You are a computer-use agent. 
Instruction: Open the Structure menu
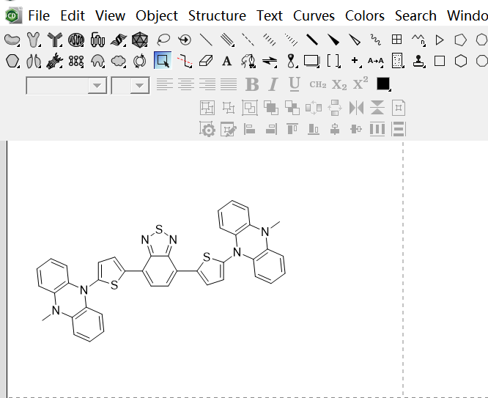tap(217, 15)
